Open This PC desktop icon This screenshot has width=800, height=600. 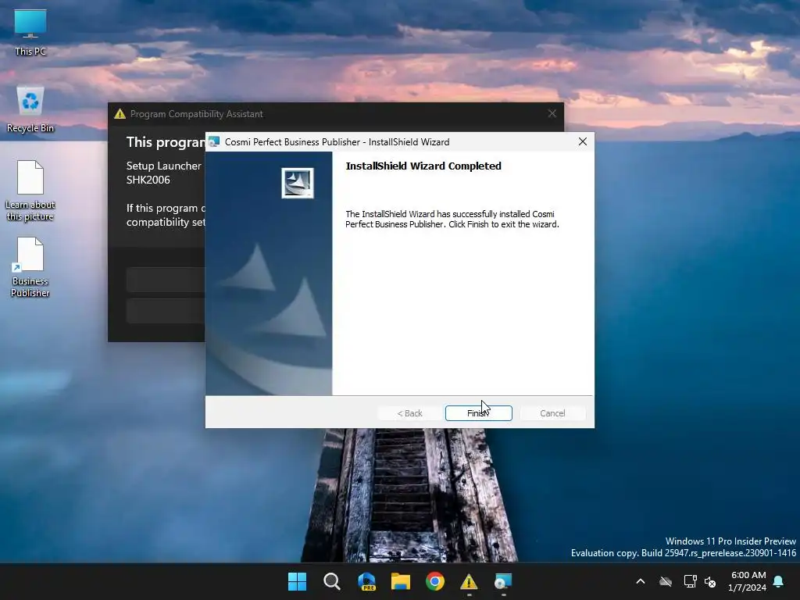click(x=30, y=32)
